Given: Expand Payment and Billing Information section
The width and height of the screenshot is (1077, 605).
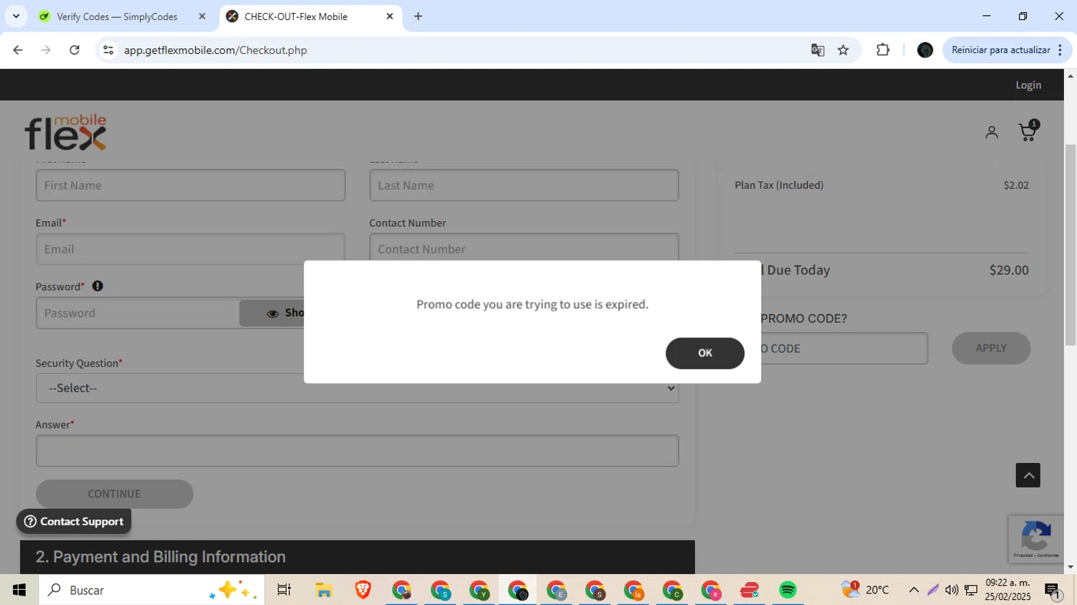Looking at the screenshot, I should pyautogui.click(x=357, y=557).
